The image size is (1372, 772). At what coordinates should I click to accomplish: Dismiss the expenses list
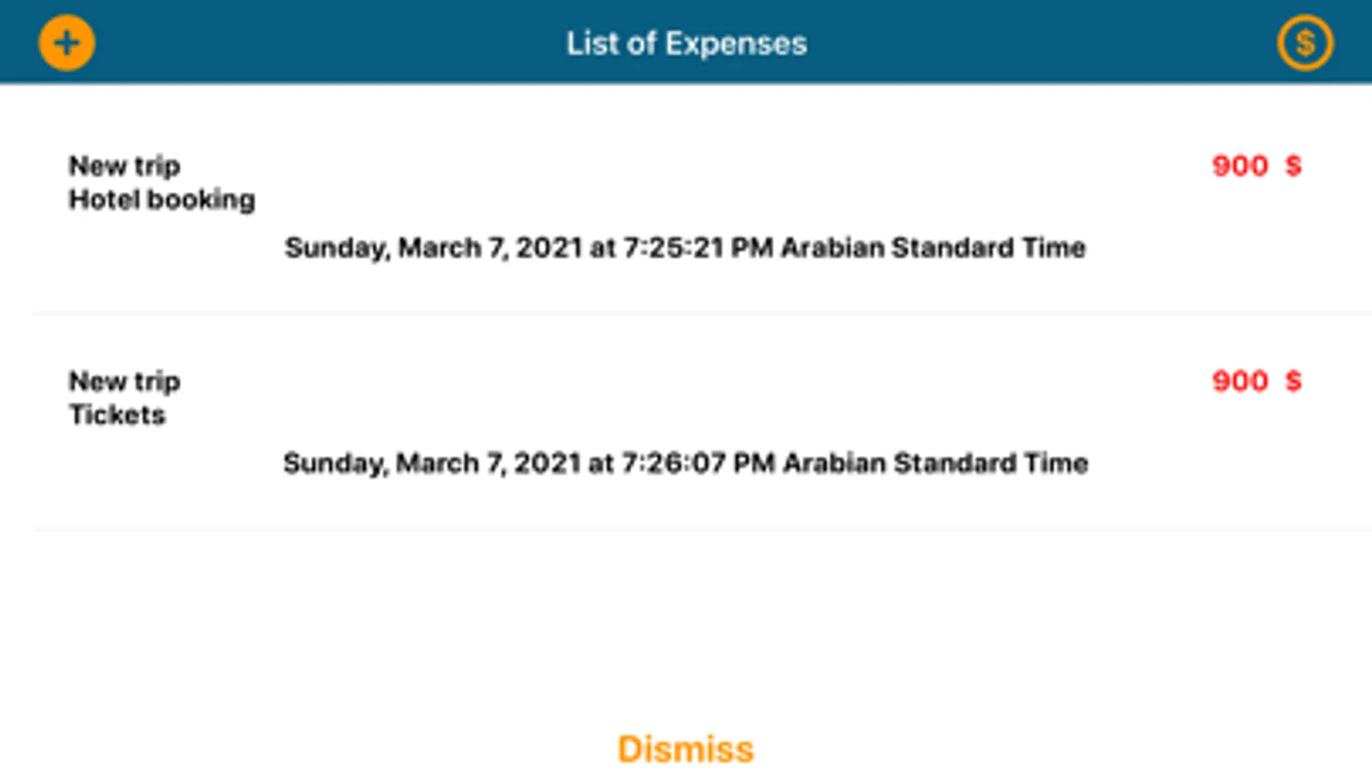[686, 749]
